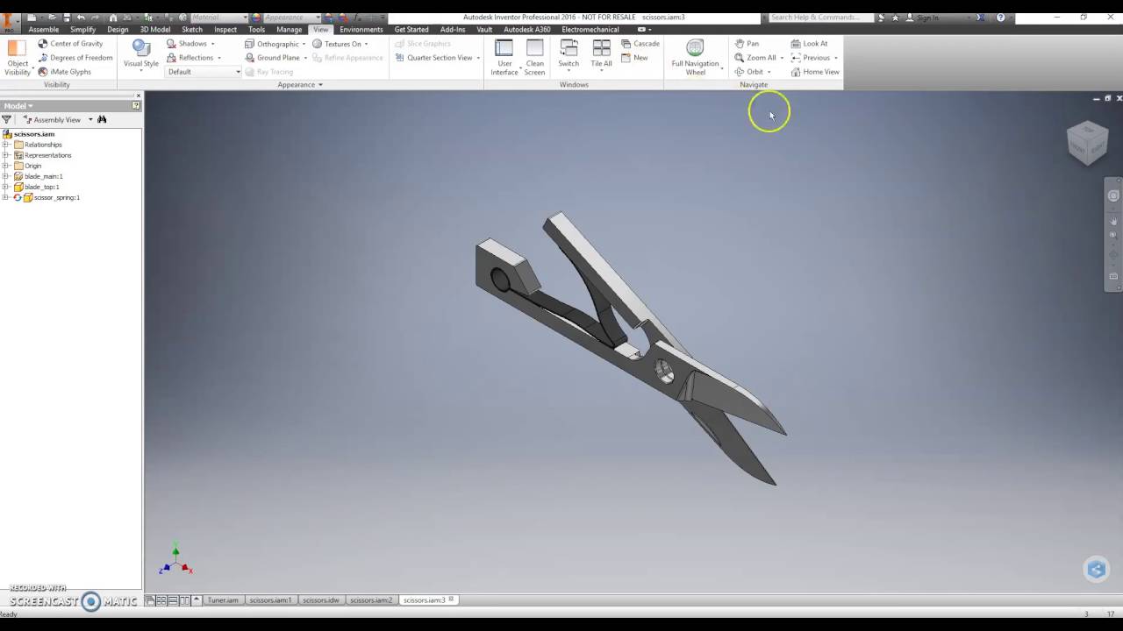Open the Object Visibility menu

18,58
